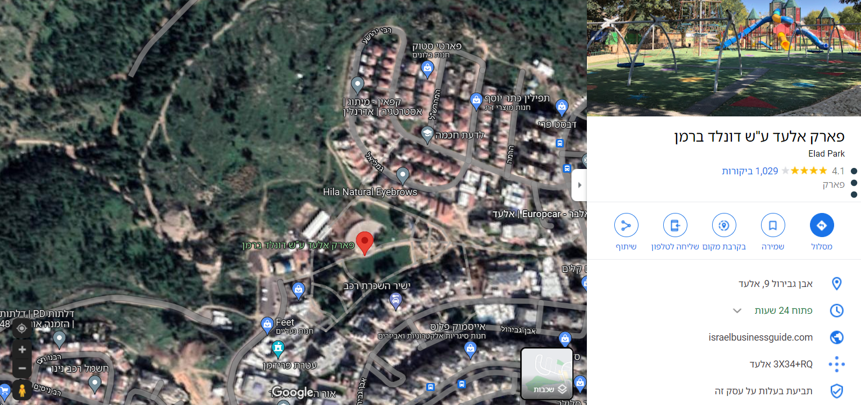Open the playground photo of Elad Park

click(x=724, y=58)
